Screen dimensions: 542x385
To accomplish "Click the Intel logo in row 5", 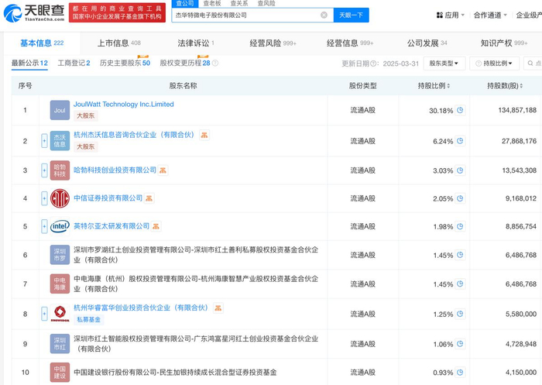I will pos(60,226).
